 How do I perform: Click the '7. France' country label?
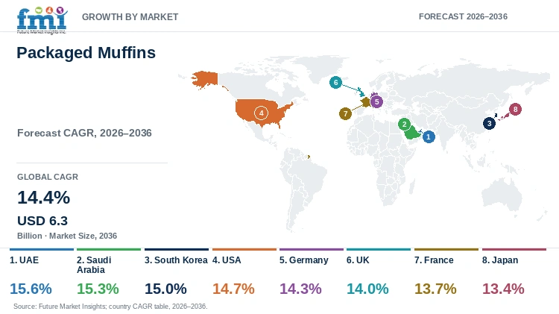(x=434, y=260)
